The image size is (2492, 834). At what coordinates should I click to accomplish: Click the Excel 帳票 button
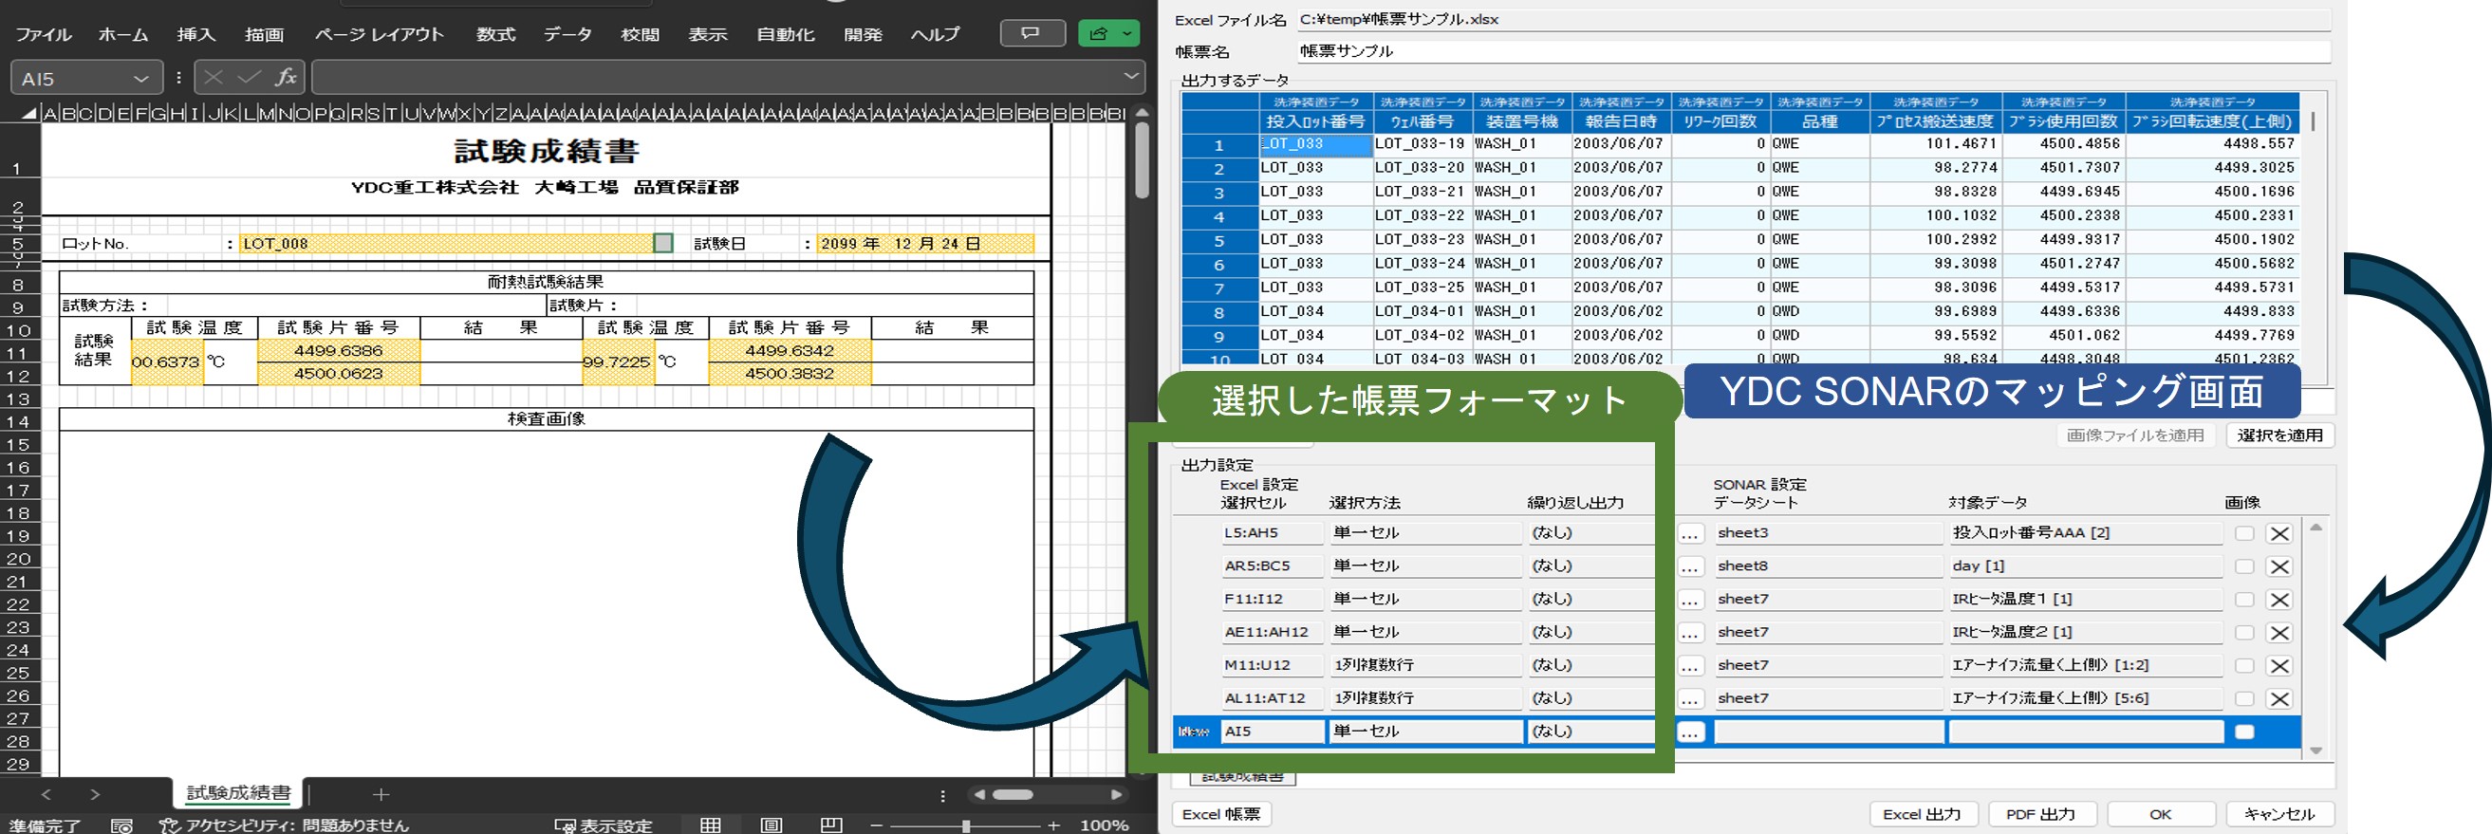pyautogui.click(x=1220, y=814)
